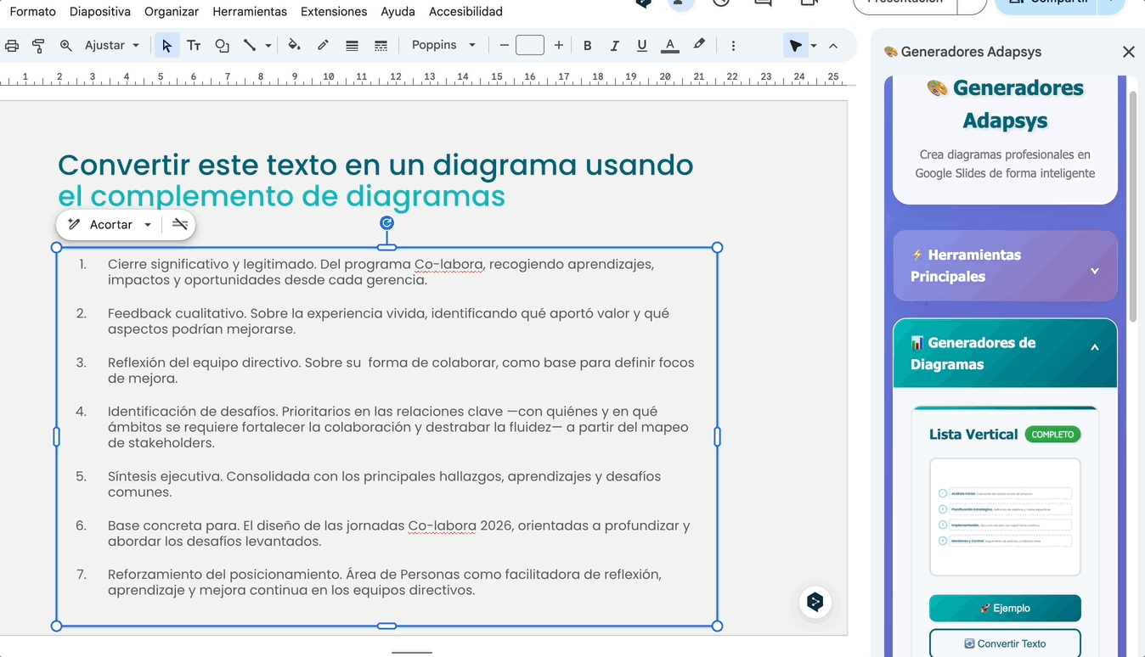Click the text Highlight color marker
The width and height of the screenshot is (1145, 657).
[699, 46]
